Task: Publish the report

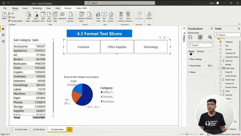Action: pos(149,15)
